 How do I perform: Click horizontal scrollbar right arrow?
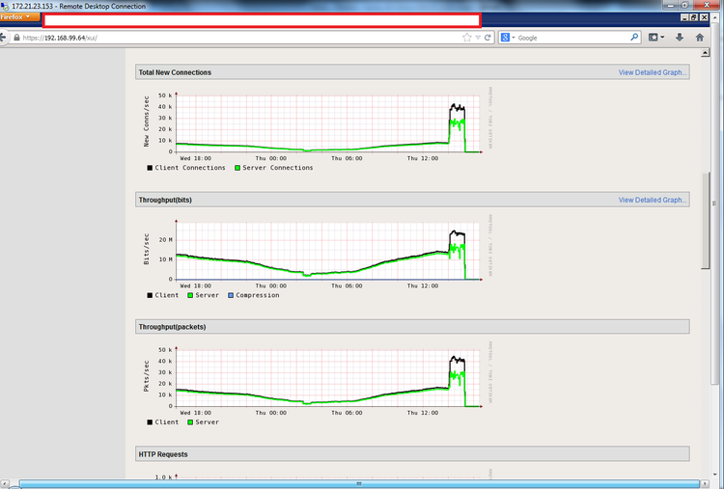pos(705,483)
